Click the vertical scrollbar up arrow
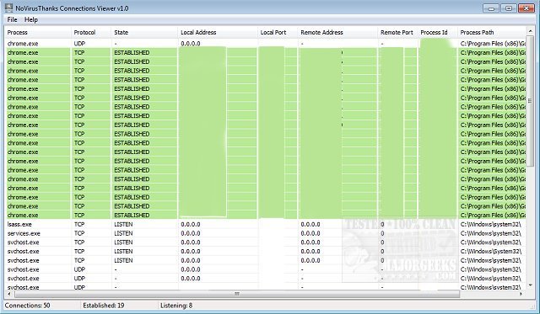This screenshot has height=314, width=540. (x=531, y=31)
